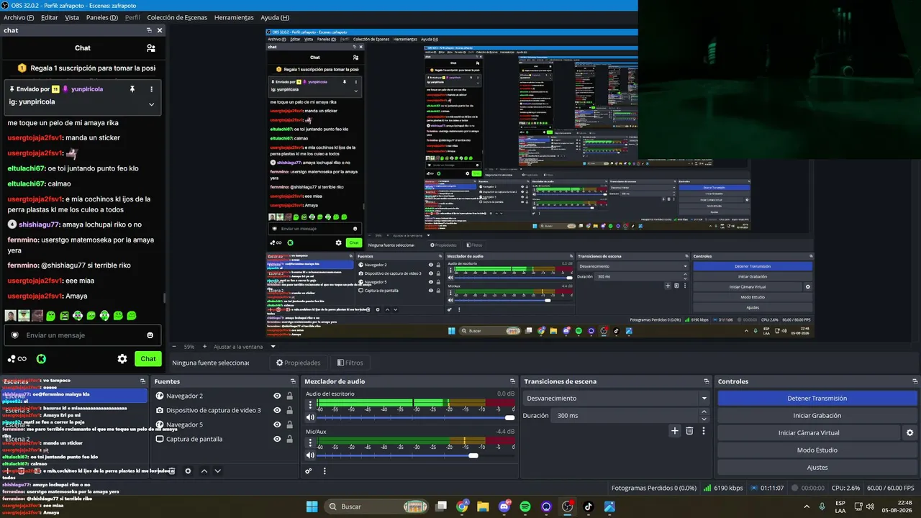
Task: Float the Mezclador de audio panel
Action: click(512, 381)
